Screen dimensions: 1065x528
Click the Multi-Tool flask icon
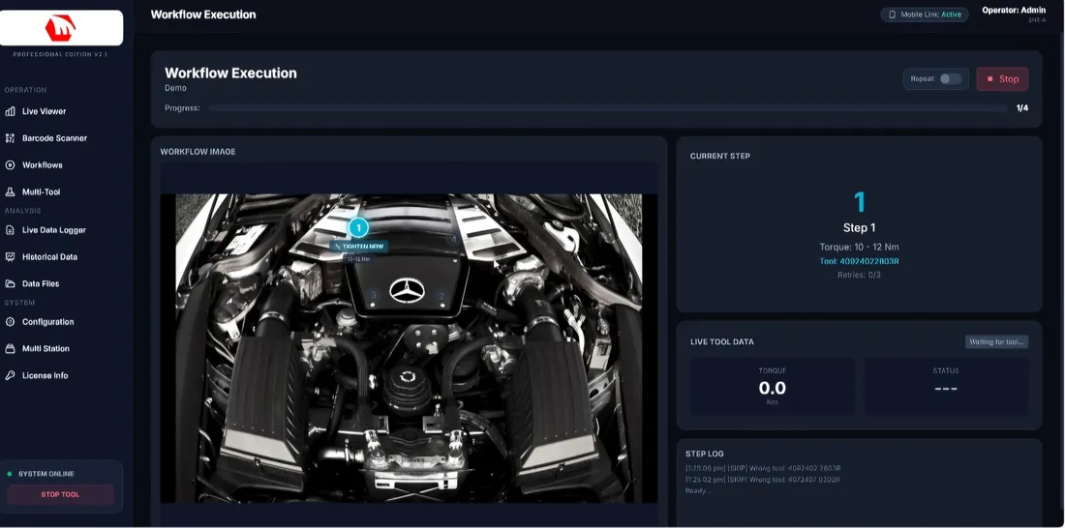point(10,192)
